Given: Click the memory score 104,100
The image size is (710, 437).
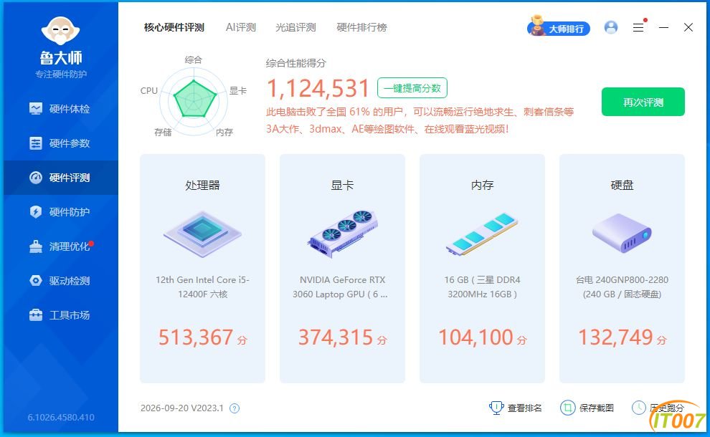Looking at the screenshot, I should (475, 337).
